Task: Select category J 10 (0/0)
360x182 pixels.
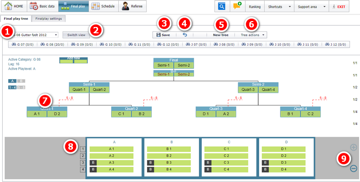Action: coord(280,44)
